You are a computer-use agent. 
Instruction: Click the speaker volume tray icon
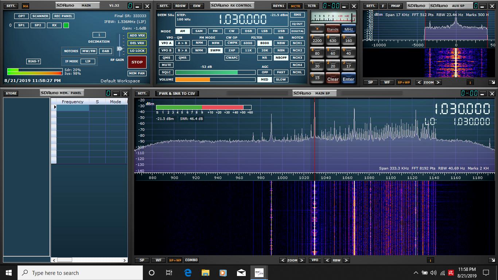tap(433, 273)
